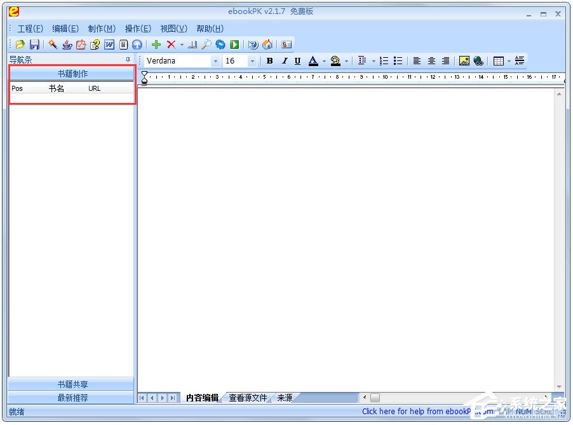
Task: Click the help question mark icon
Action: tap(253, 44)
